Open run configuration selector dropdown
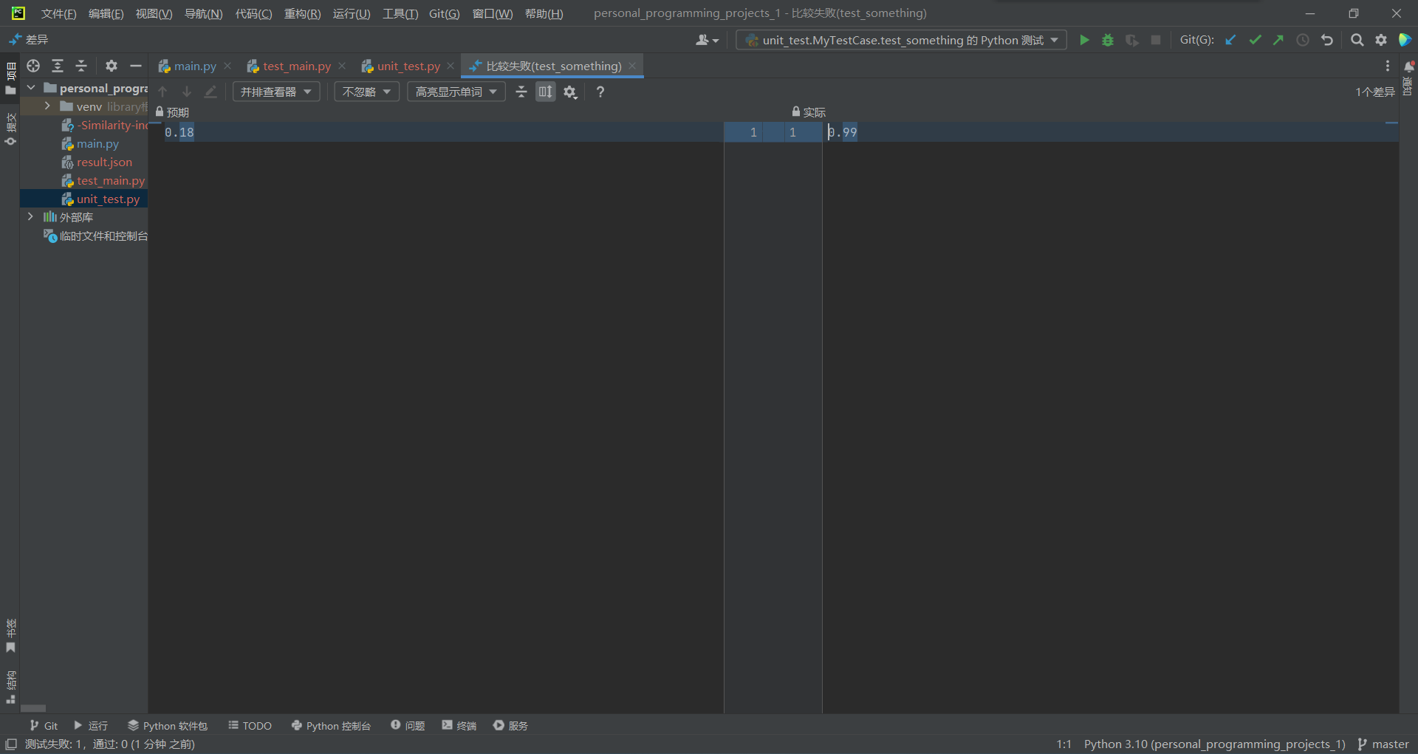The image size is (1418, 754). click(x=901, y=40)
